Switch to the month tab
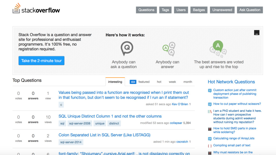276x155 pixels. (188, 82)
